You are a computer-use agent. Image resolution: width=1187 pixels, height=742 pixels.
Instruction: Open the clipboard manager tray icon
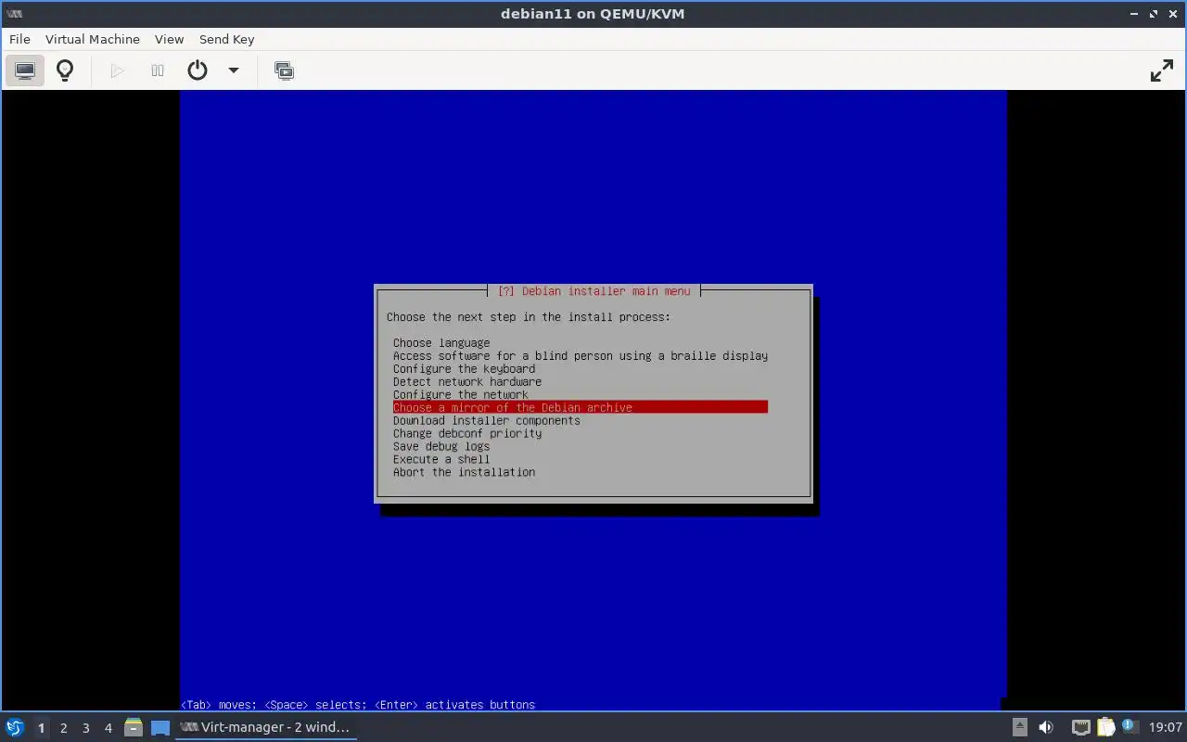point(1105,728)
